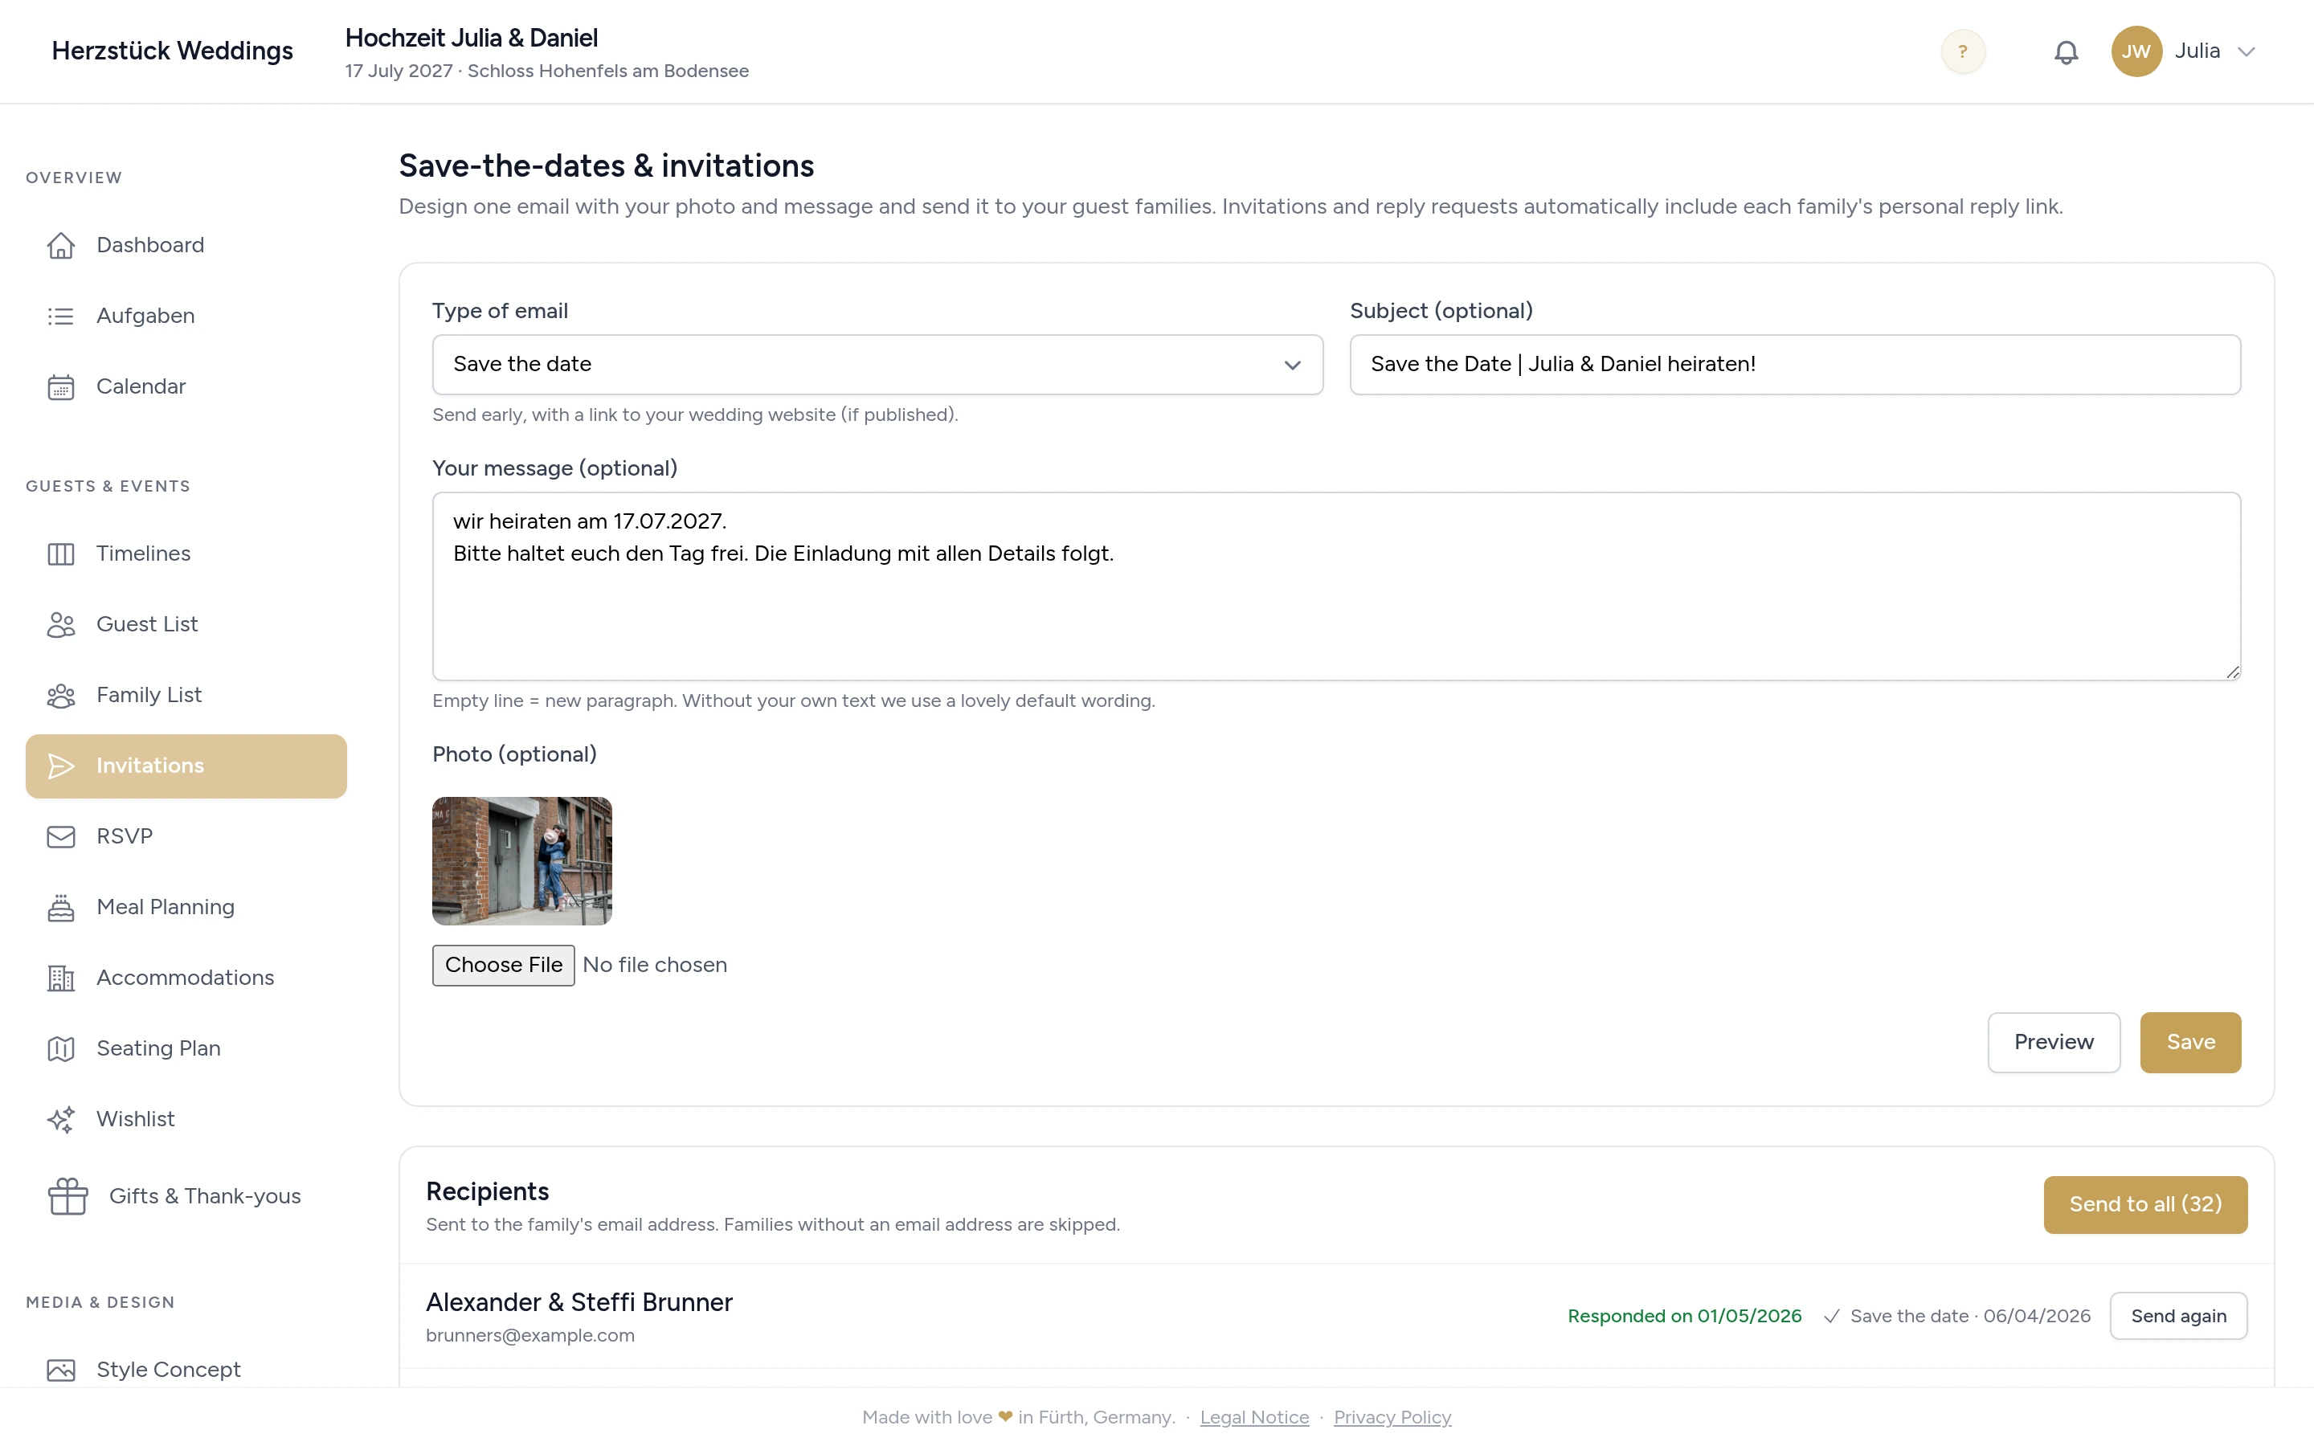The width and height of the screenshot is (2314, 1446).
Task: Go to the Guest List page
Action: pos(186,624)
